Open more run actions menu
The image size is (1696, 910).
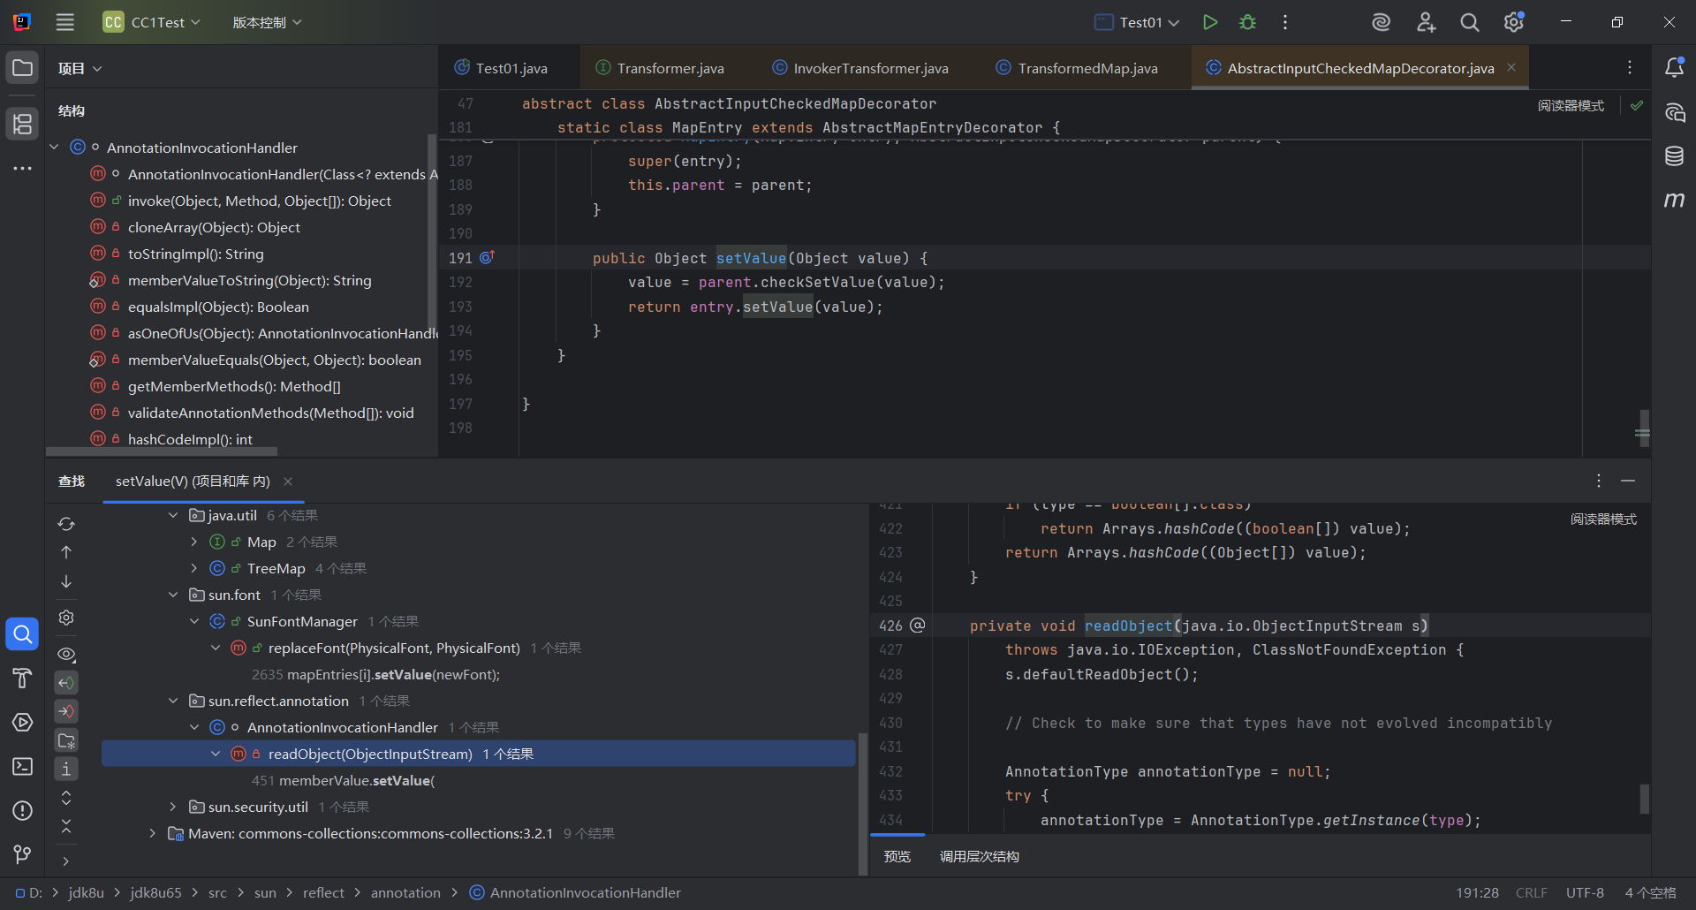pos(1285,22)
